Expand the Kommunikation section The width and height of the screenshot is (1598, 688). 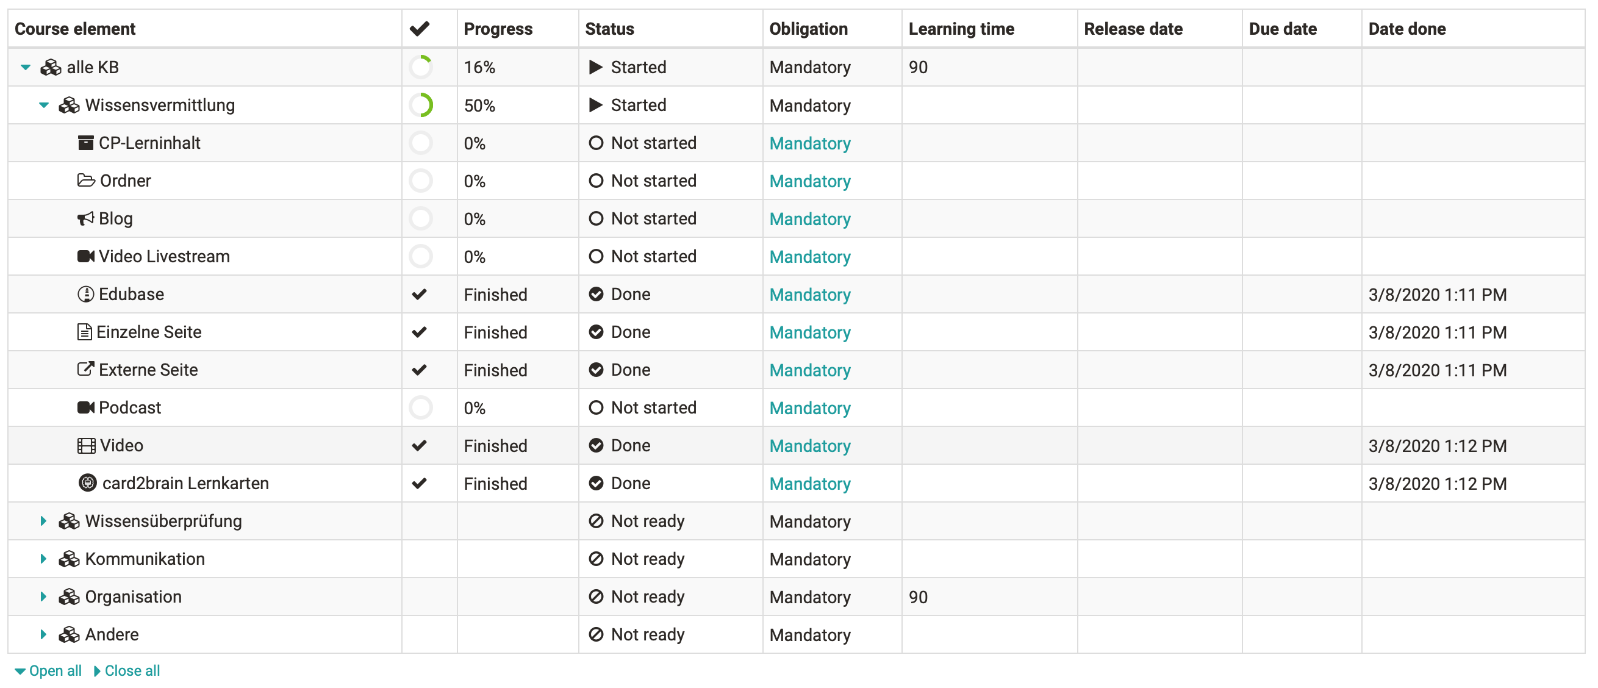coord(43,558)
